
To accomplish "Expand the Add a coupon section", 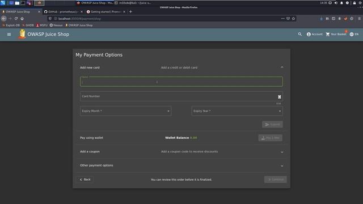I will point(181,152).
